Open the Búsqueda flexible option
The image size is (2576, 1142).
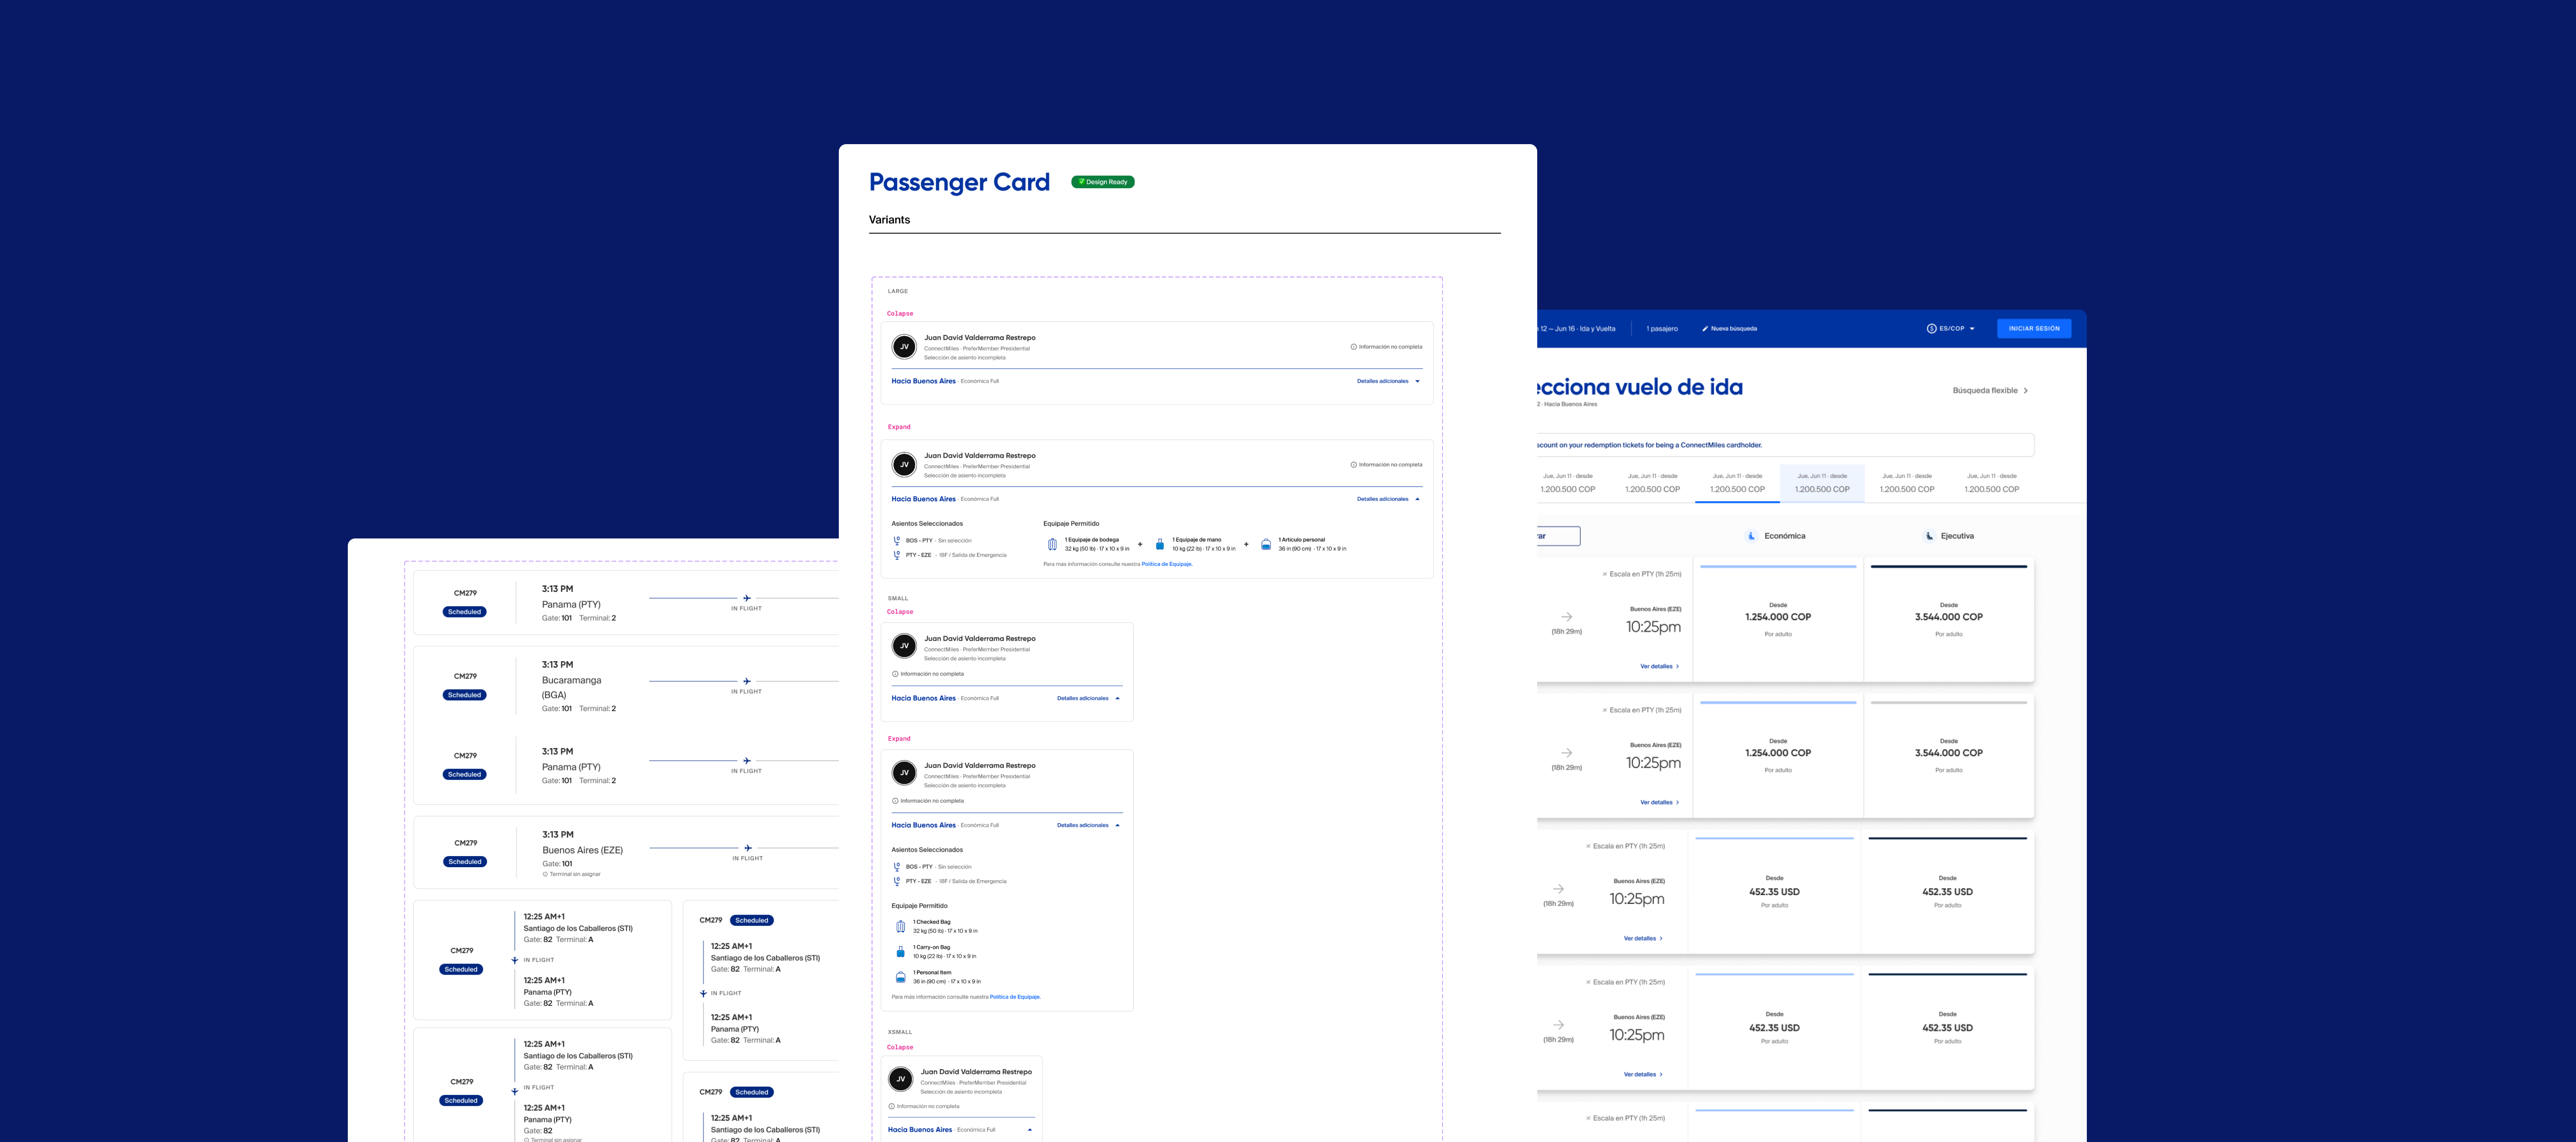click(x=1990, y=391)
